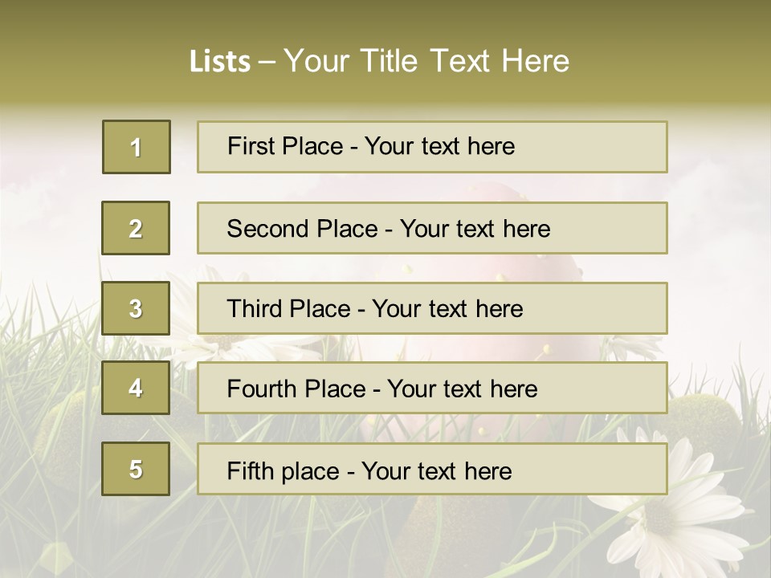The image size is (771, 578).
Task: Click the number 3 square
Action: tap(136, 308)
